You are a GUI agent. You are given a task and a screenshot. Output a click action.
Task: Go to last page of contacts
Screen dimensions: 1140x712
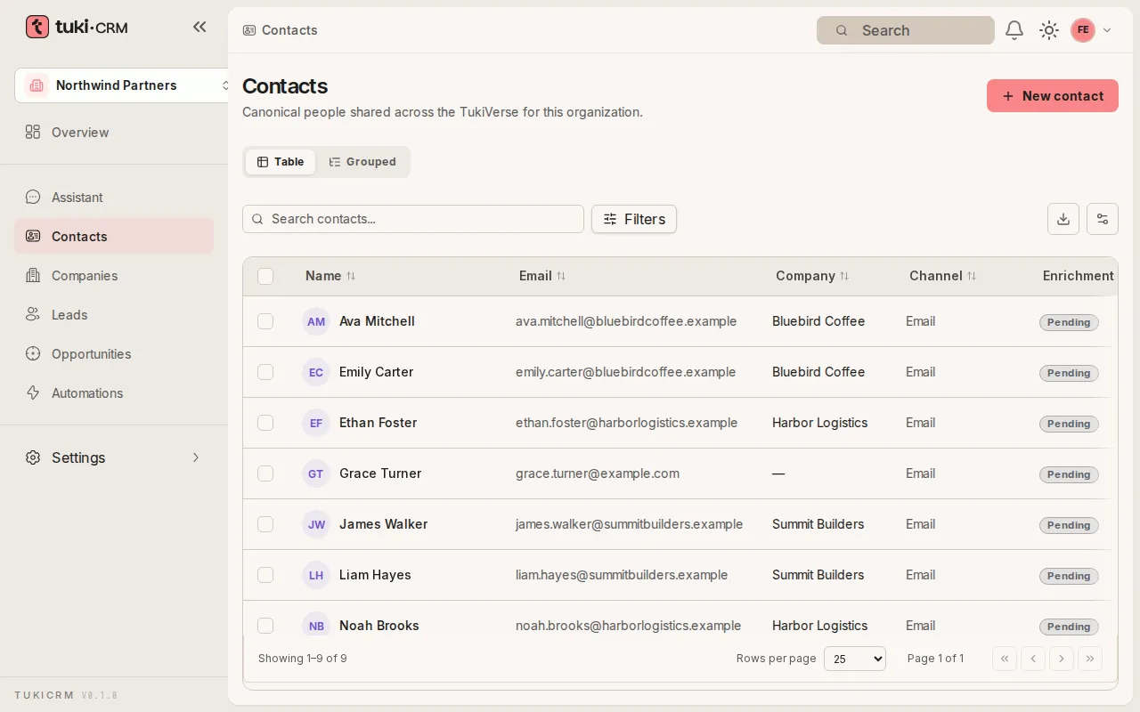(1090, 659)
